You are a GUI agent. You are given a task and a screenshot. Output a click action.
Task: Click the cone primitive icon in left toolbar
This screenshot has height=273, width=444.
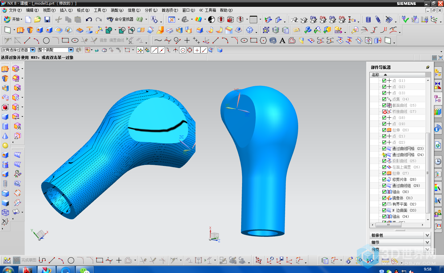[x=5, y=136]
